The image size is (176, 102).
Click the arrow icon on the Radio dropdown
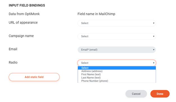click(x=154, y=63)
